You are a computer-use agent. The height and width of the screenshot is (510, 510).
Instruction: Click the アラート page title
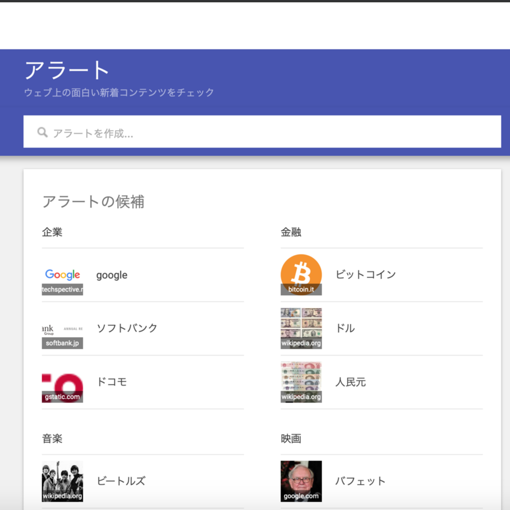point(67,69)
